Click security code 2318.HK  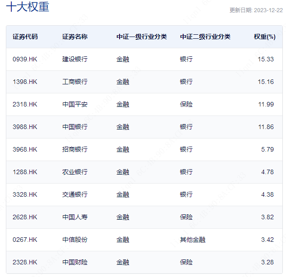pyautogui.click(x=25, y=104)
